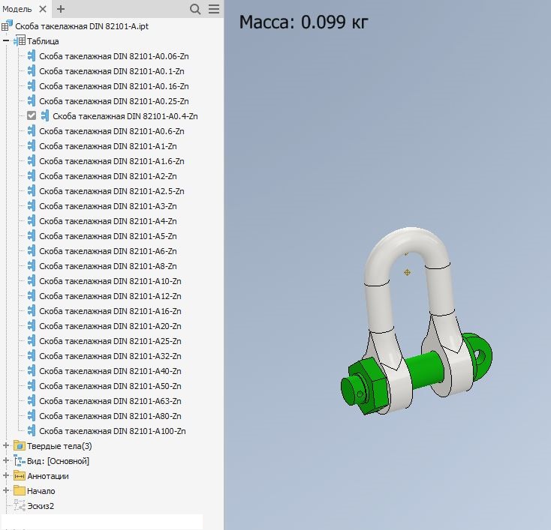The height and width of the screenshot is (530, 551).
Task: Click the Таблица table icon
Action: click(20, 41)
